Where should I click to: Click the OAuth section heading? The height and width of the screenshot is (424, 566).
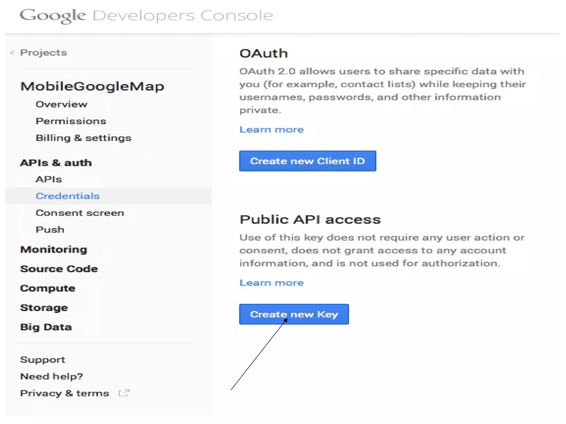coord(263,53)
